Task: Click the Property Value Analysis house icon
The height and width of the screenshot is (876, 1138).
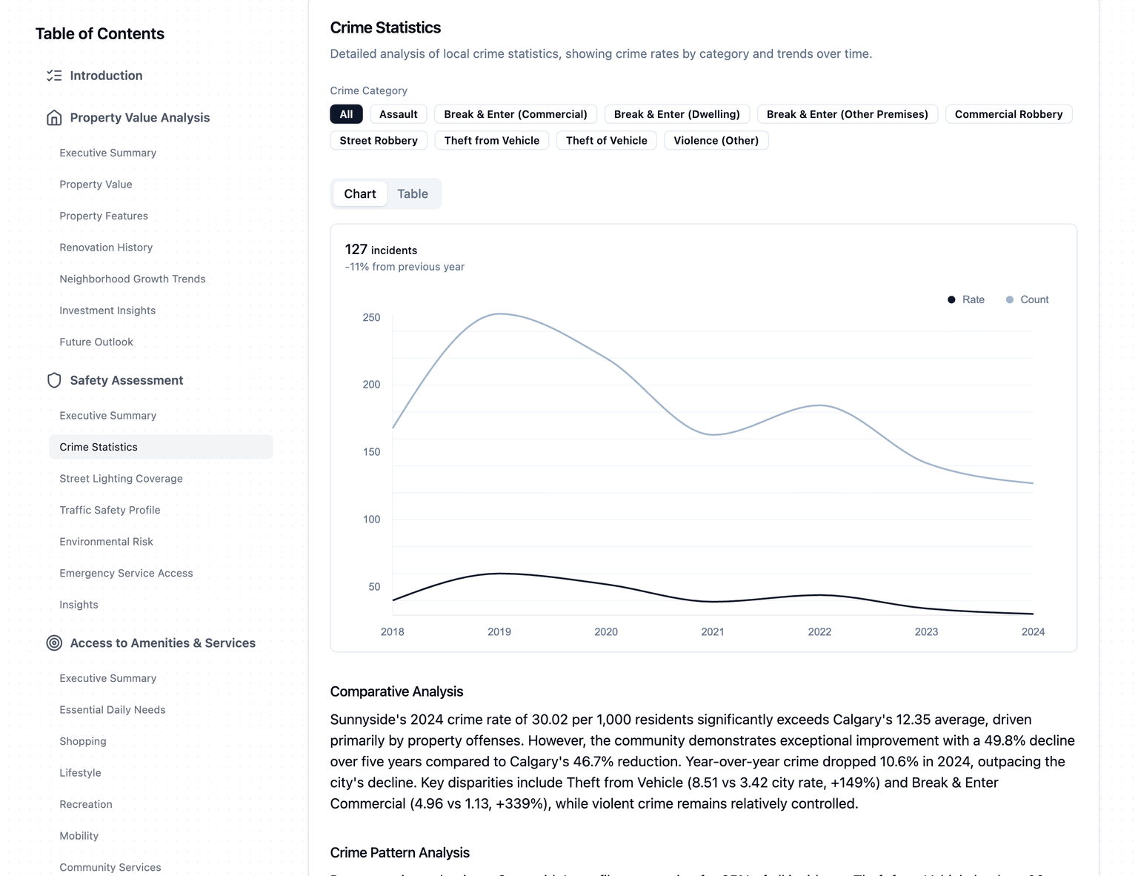Action: [54, 118]
